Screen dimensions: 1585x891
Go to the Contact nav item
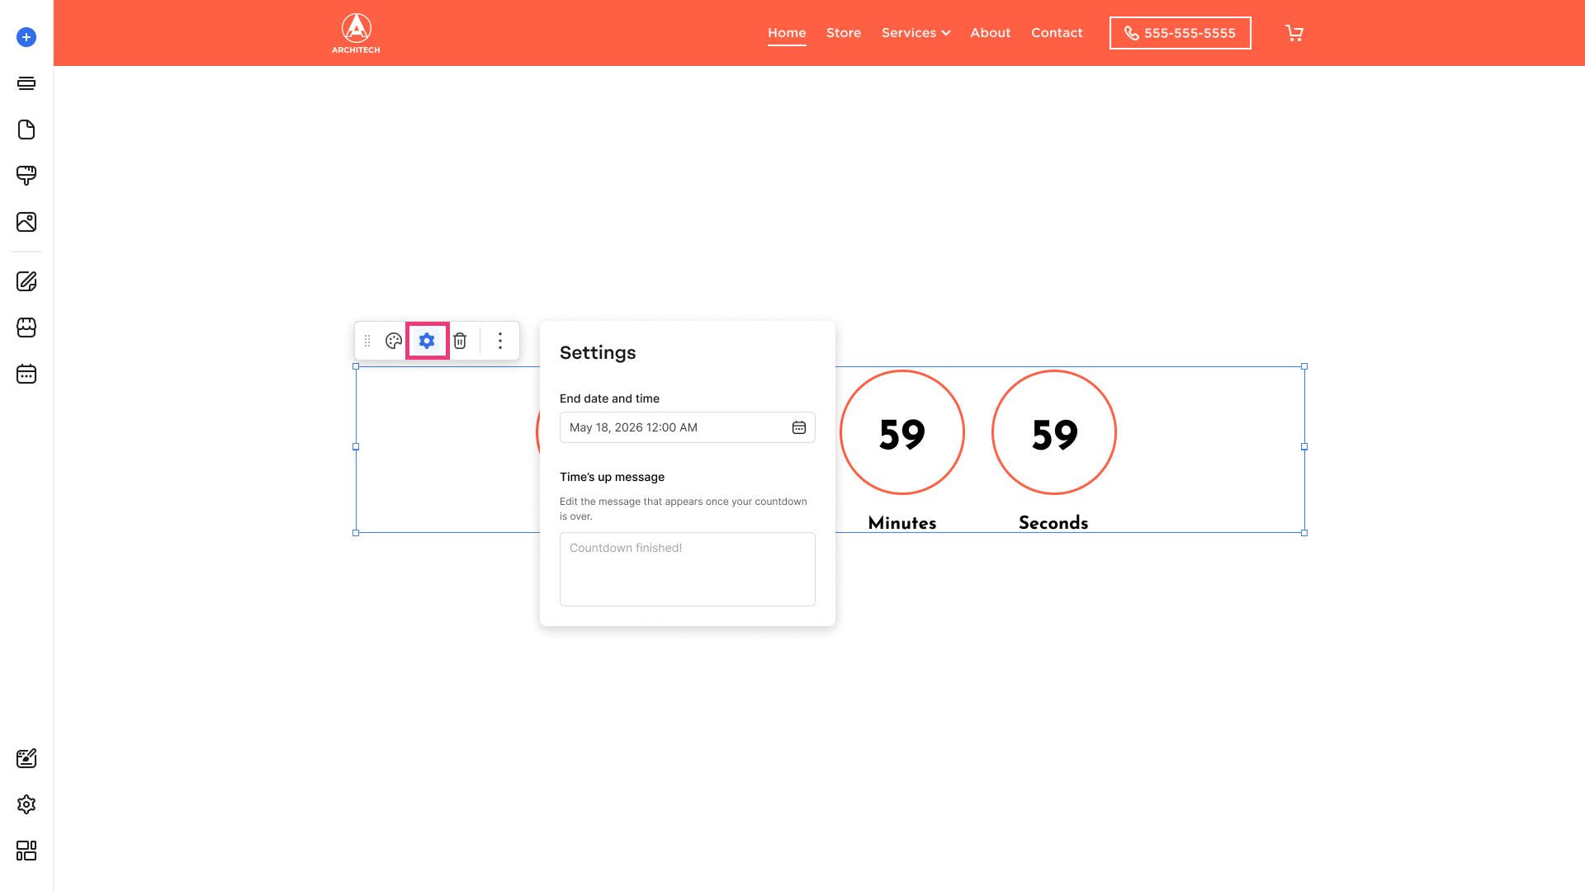(1057, 33)
